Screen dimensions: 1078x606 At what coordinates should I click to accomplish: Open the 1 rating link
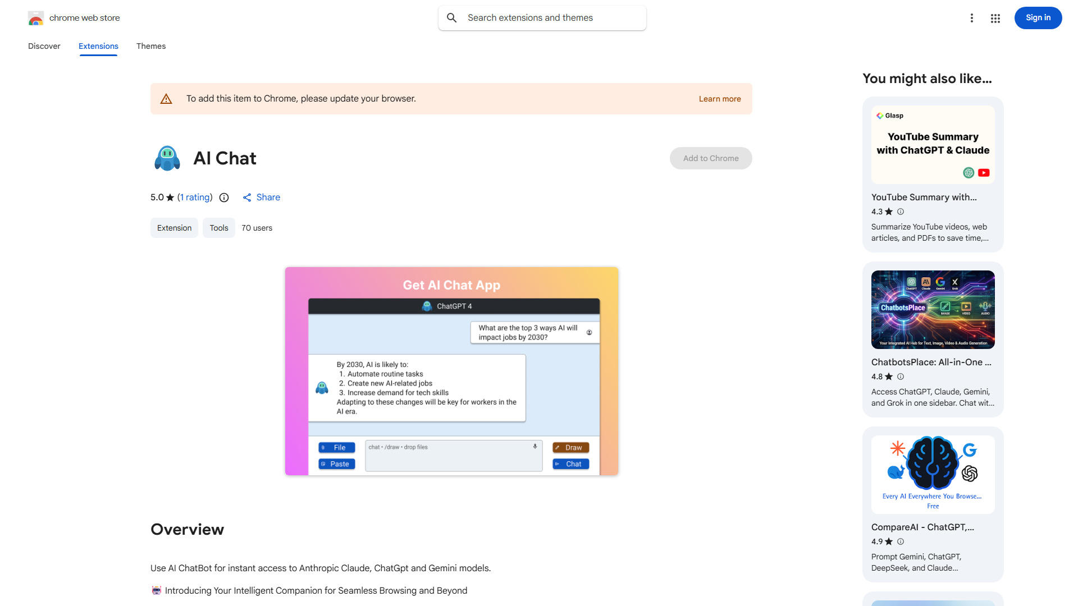click(x=195, y=198)
